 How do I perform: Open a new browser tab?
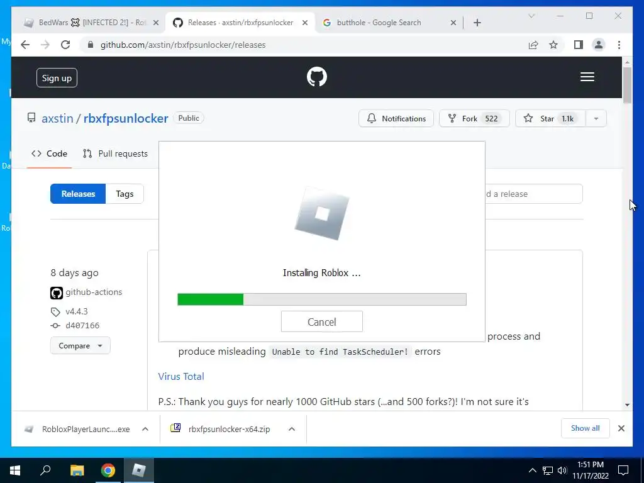[x=477, y=23]
